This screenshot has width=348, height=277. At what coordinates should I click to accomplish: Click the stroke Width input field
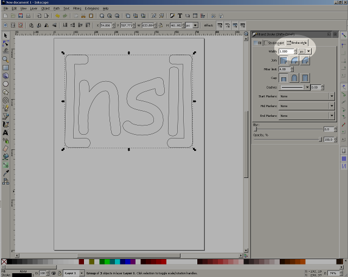coord(286,51)
